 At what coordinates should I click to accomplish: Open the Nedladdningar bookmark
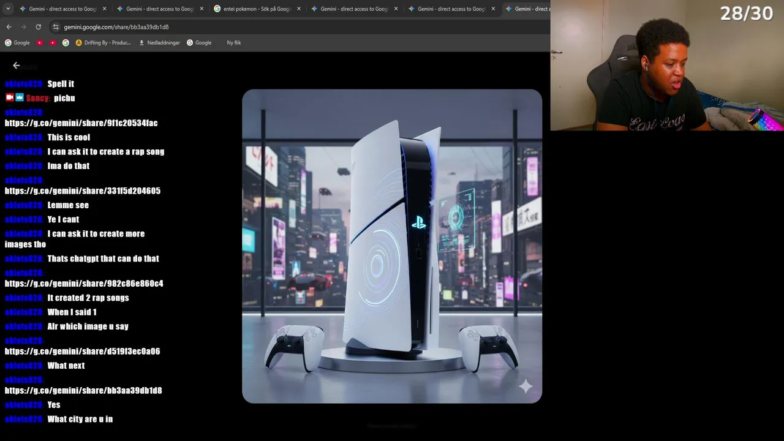(x=160, y=43)
